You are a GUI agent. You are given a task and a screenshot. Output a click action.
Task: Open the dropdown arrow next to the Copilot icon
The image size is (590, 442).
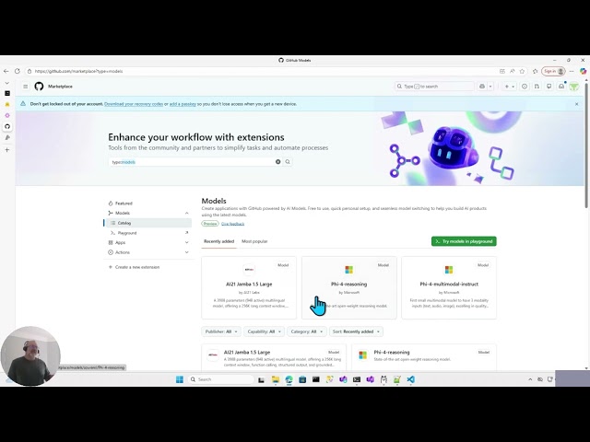pos(490,87)
